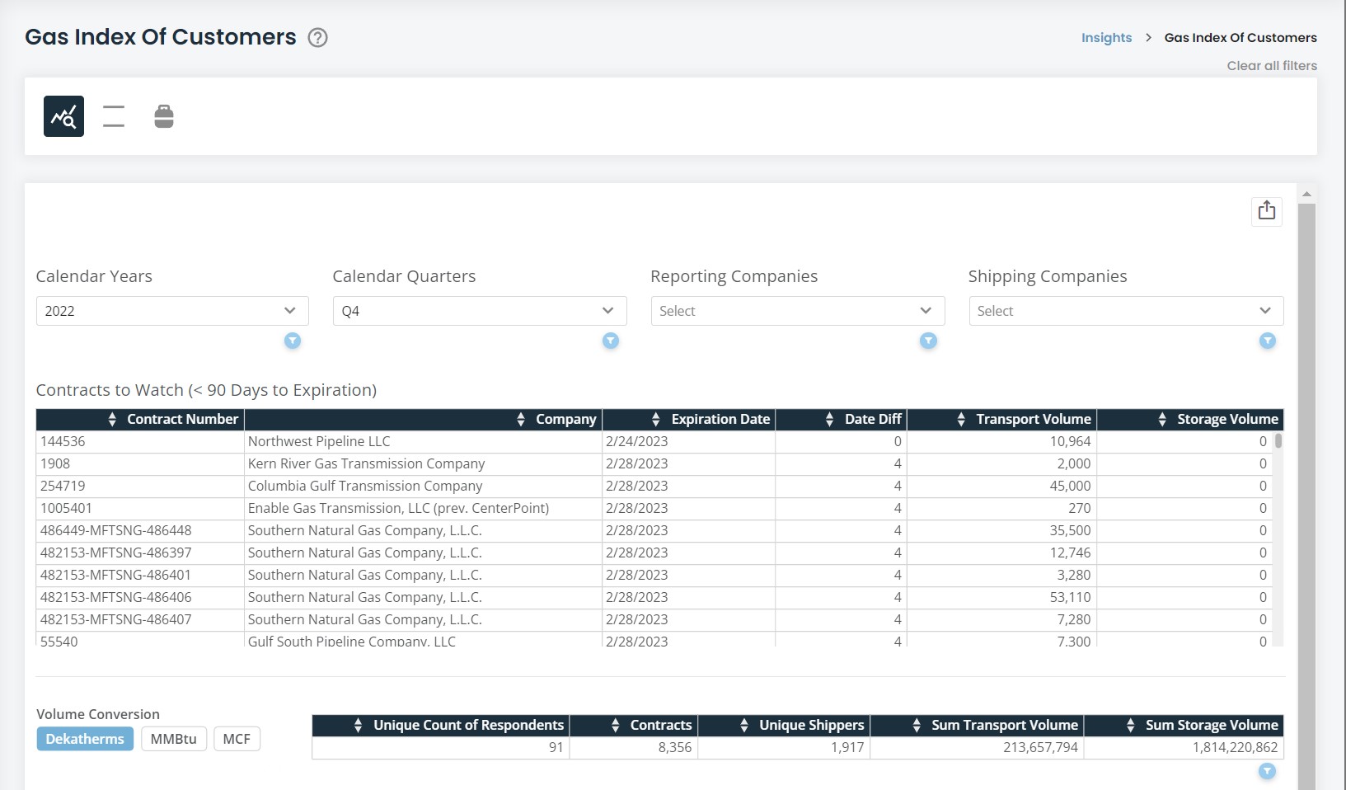Screen dimensions: 1346x790
Task: Click filter icon below Sum Storage Volume
Action: 1268,771
